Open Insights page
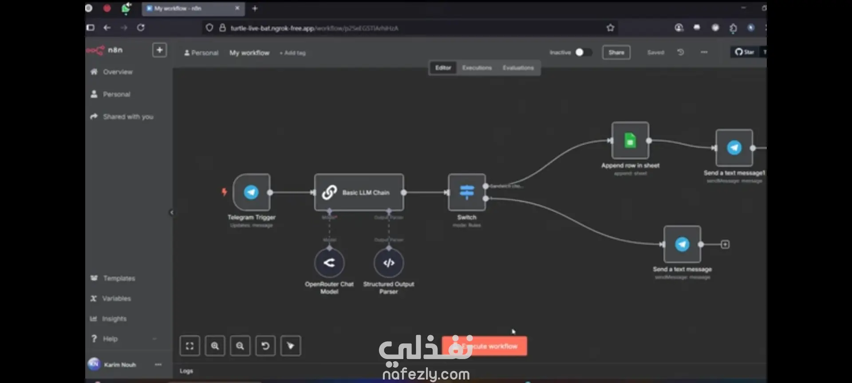852x383 pixels. (x=108, y=319)
